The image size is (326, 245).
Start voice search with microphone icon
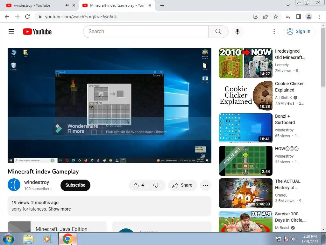click(x=237, y=32)
